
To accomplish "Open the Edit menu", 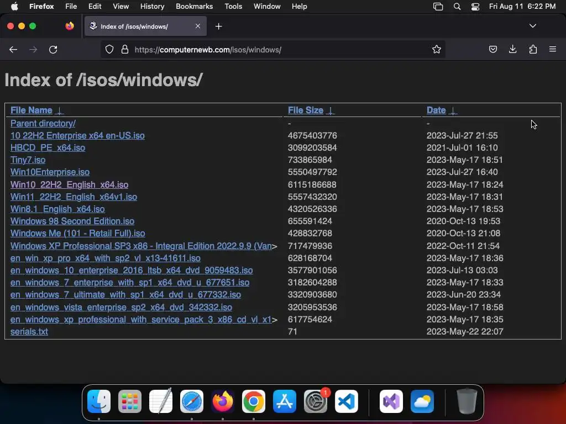I will click(x=95, y=7).
